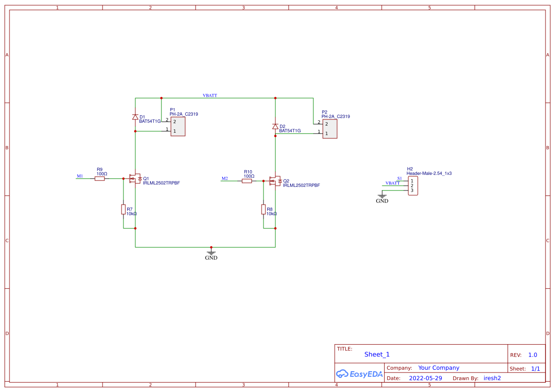This screenshot has height=392, width=555.
Task: Select connector P1 PH-2A_C2319 symbol
Action: pyautogui.click(x=177, y=126)
